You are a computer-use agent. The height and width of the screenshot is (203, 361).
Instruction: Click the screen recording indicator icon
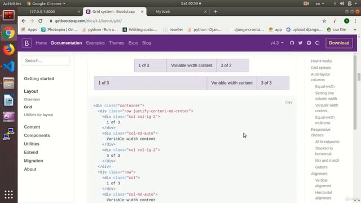[306, 3]
